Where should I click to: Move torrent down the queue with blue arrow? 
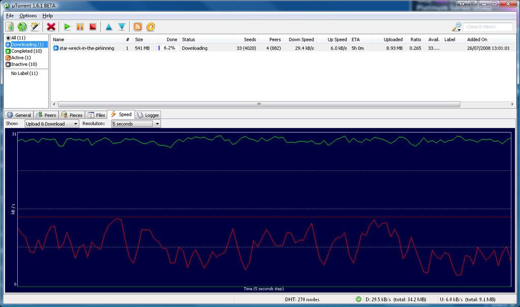[x=122, y=27]
